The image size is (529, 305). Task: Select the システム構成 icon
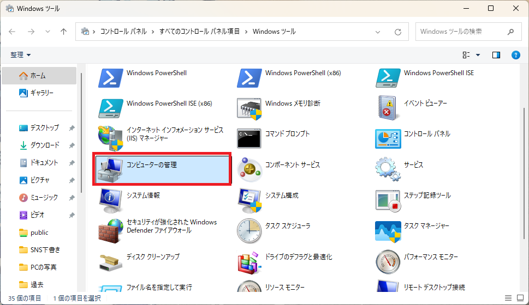(x=249, y=200)
